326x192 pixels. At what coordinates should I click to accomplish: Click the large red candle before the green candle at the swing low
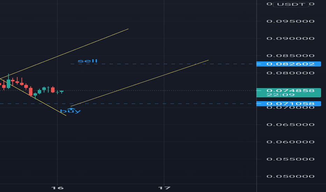coord(31,91)
